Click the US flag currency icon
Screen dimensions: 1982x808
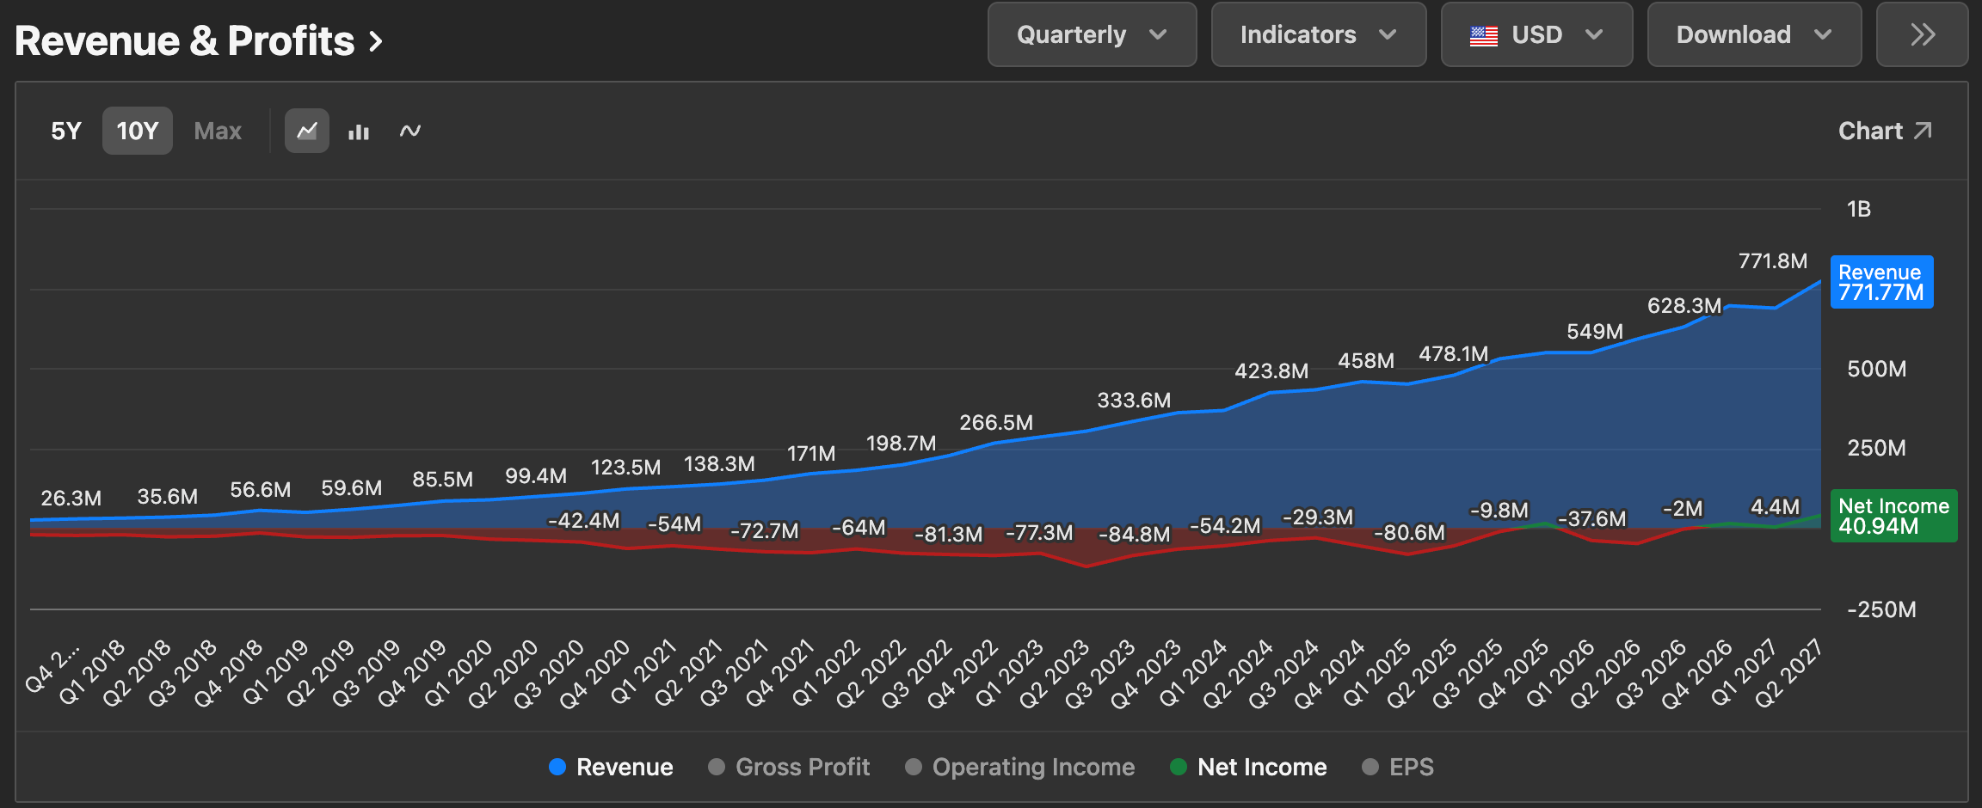(x=1484, y=35)
